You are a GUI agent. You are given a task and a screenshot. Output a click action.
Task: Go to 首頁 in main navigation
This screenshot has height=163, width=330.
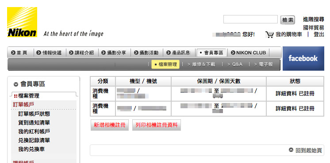22,53
